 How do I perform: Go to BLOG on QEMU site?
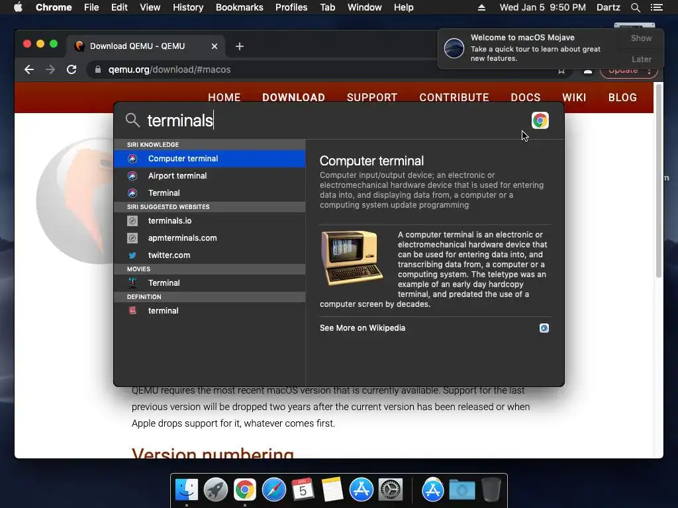pos(622,98)
